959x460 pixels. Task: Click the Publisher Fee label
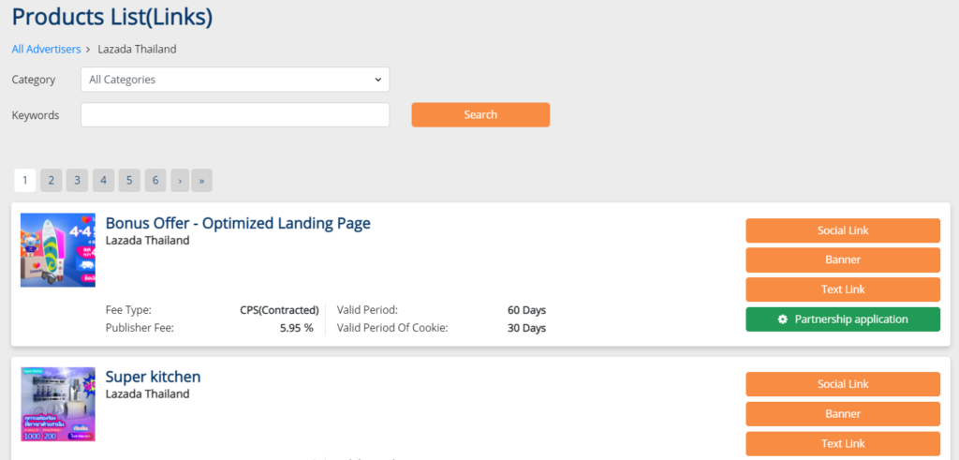point(140,328)
